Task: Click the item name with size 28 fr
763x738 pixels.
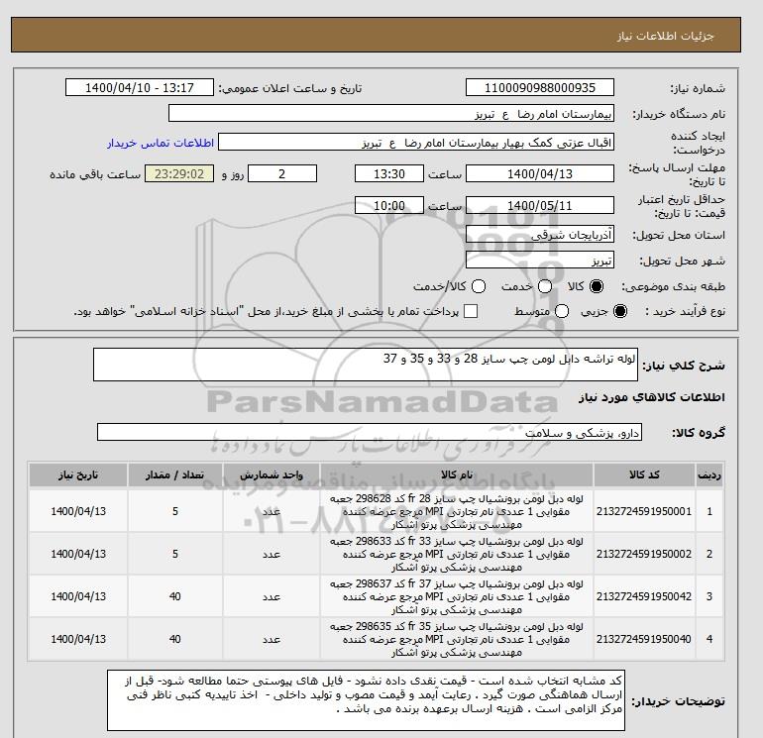Action: (x=457, y=511)
